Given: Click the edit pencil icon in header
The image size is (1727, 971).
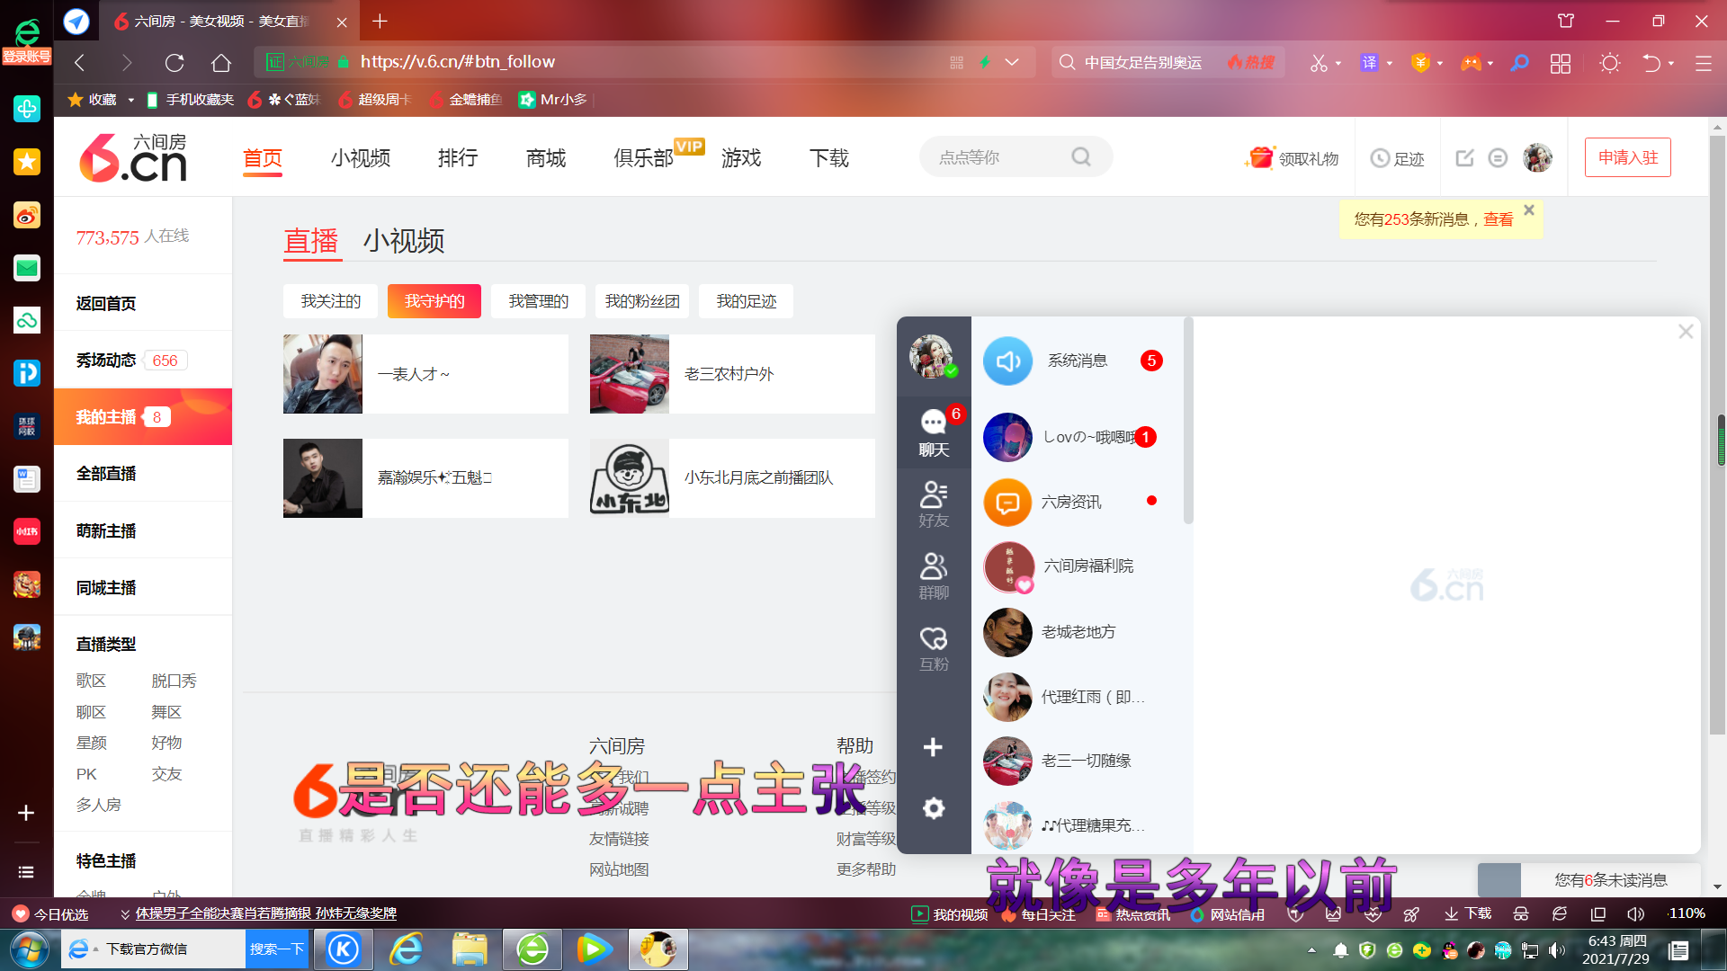Looking at the screenshot, I should 1464,158.
